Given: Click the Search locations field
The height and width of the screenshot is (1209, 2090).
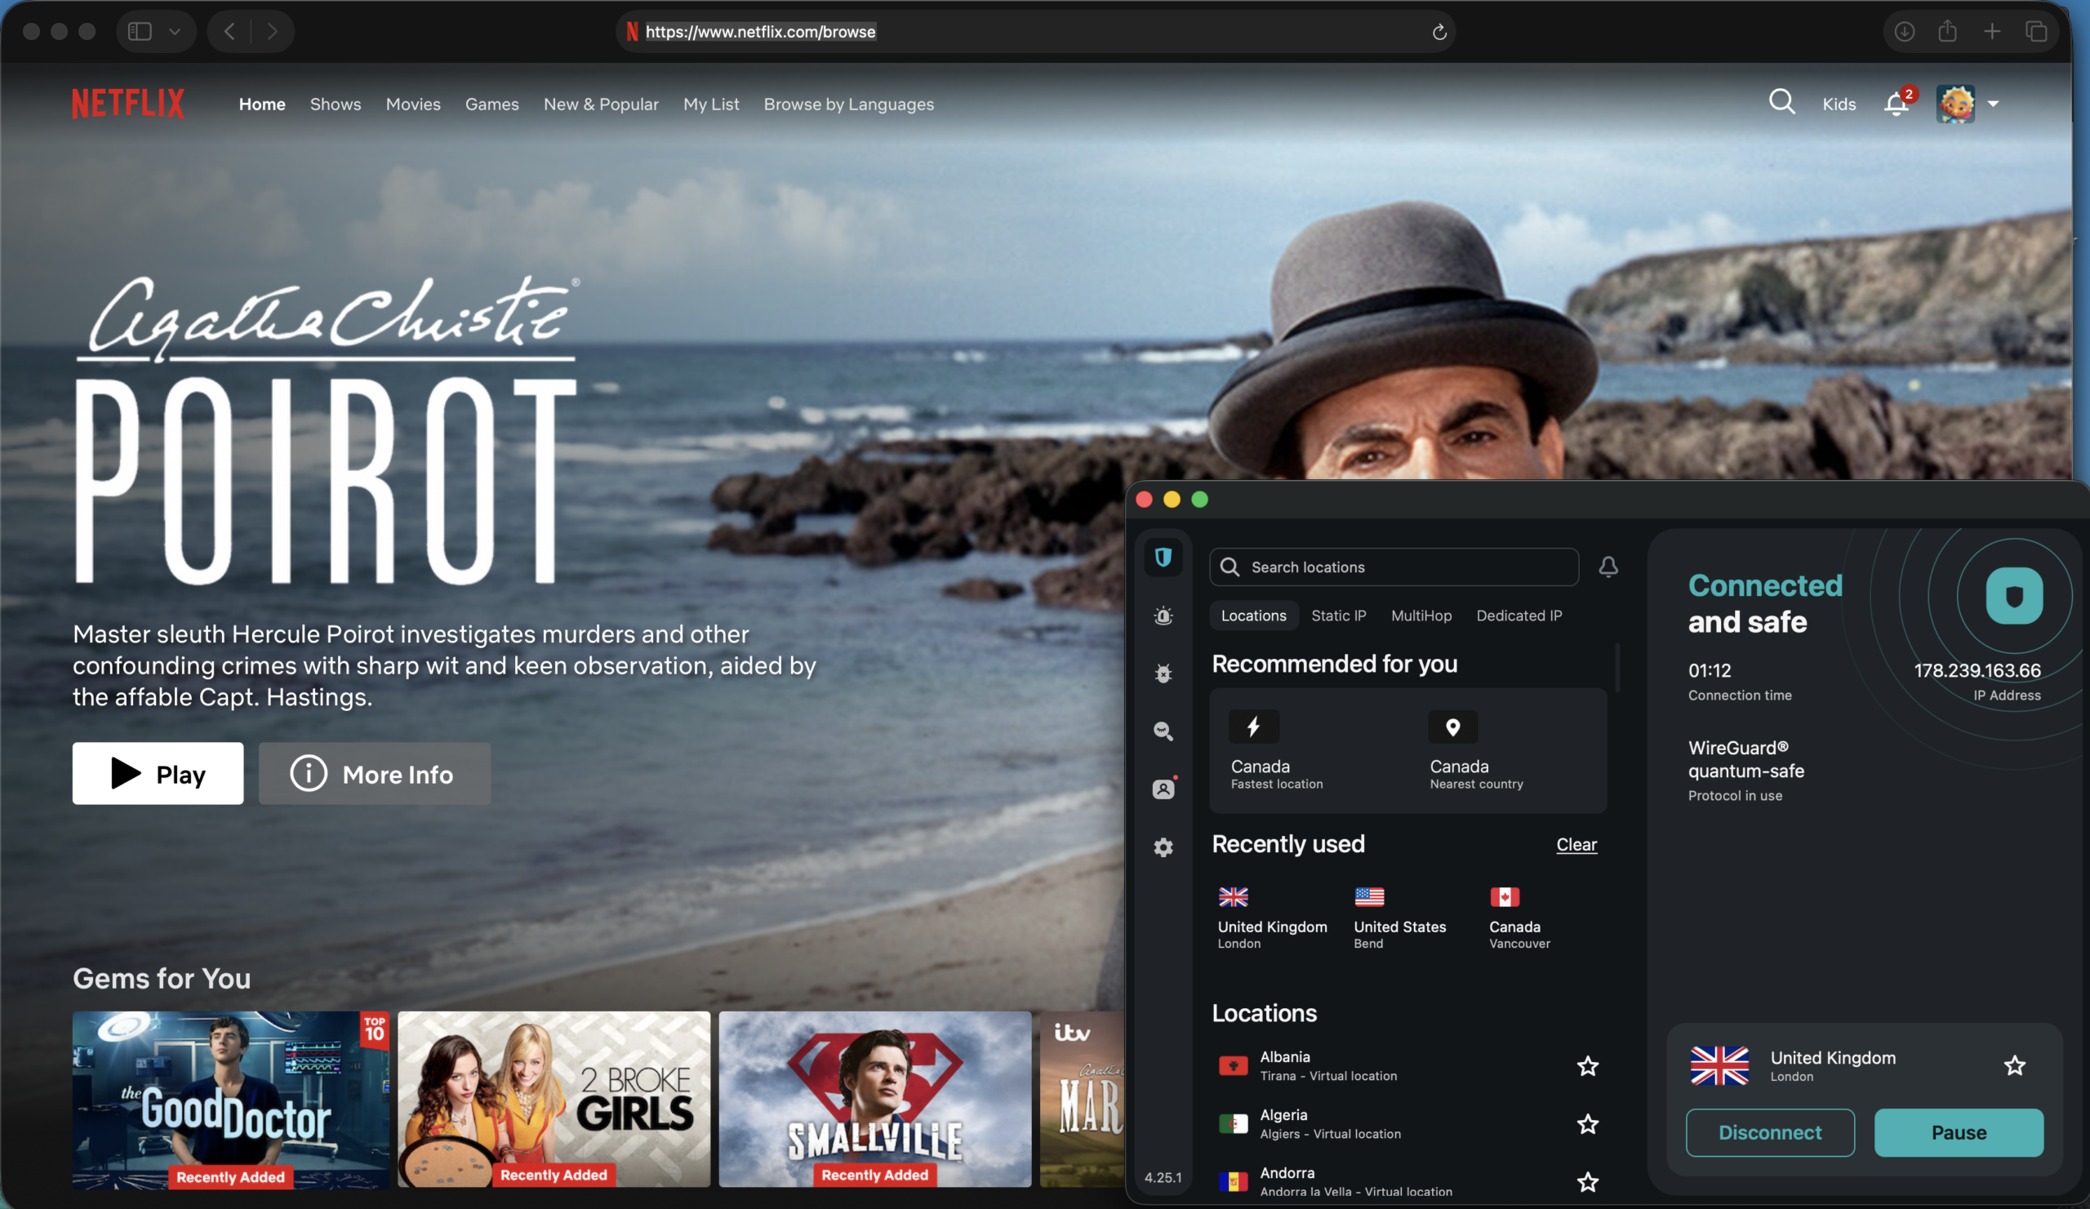Looking at the screenshot, I should point(1394,567).
